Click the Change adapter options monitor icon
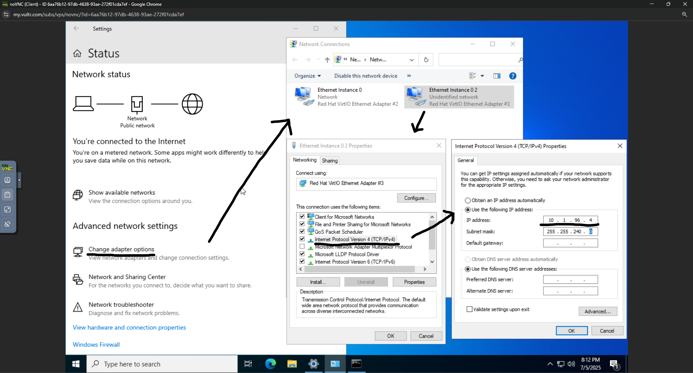The width and height of the screenshot is (693, 373). tap(78, 252)
